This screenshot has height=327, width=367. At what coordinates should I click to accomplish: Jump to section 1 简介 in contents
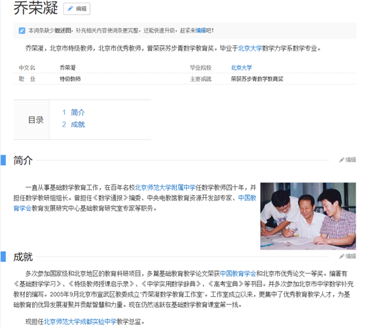[x=73, y=113]
